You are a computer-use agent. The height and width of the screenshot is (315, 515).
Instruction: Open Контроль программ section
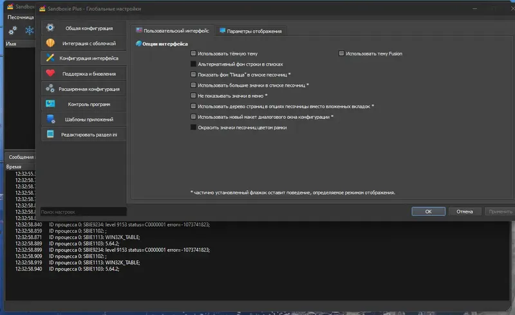(84, 104)
